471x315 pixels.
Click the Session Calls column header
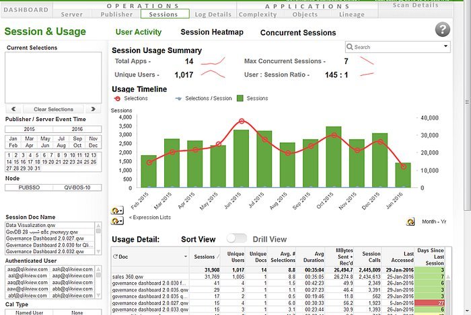(368, 257)
